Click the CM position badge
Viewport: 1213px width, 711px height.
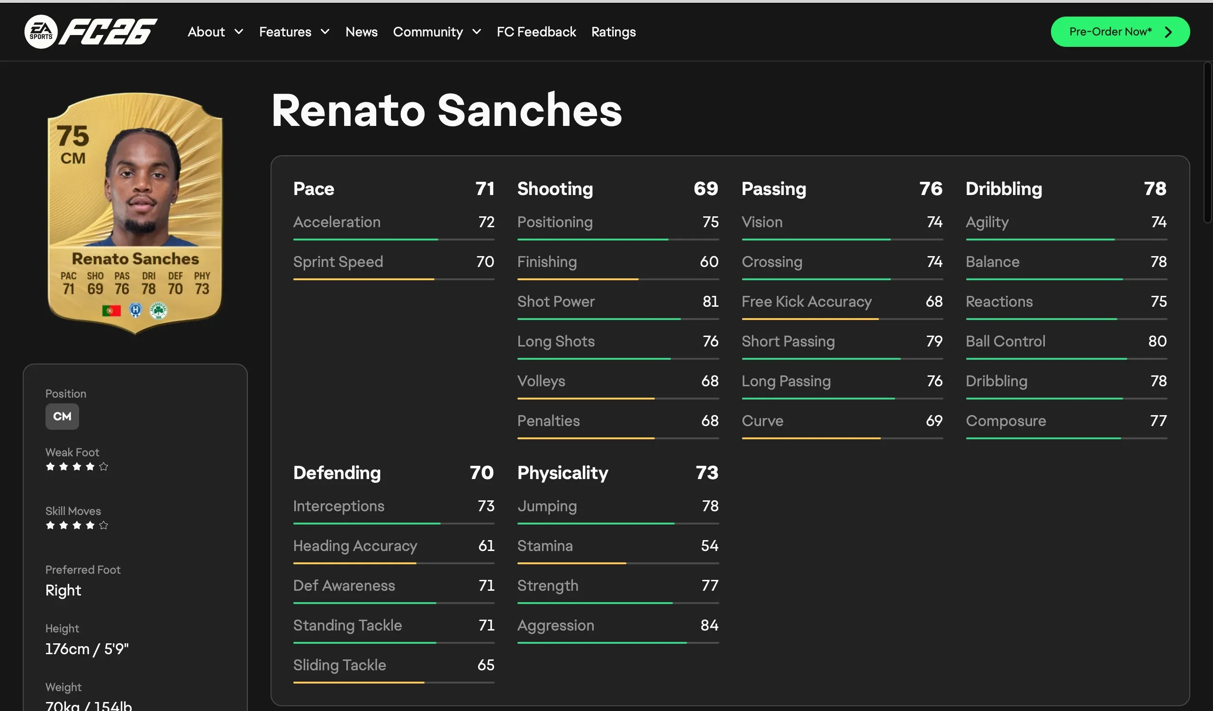tap(62, 416)
